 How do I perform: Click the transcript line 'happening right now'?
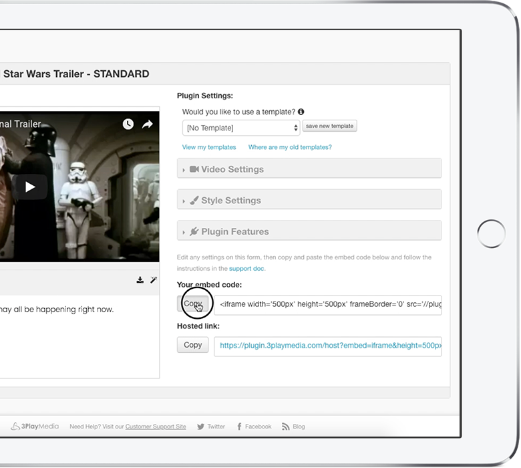[57, 310]
